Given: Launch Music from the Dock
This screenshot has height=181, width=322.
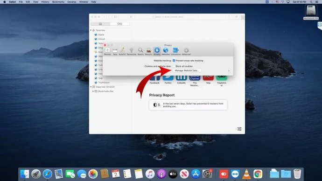Looking at the screenshot, I should point(150,174).
